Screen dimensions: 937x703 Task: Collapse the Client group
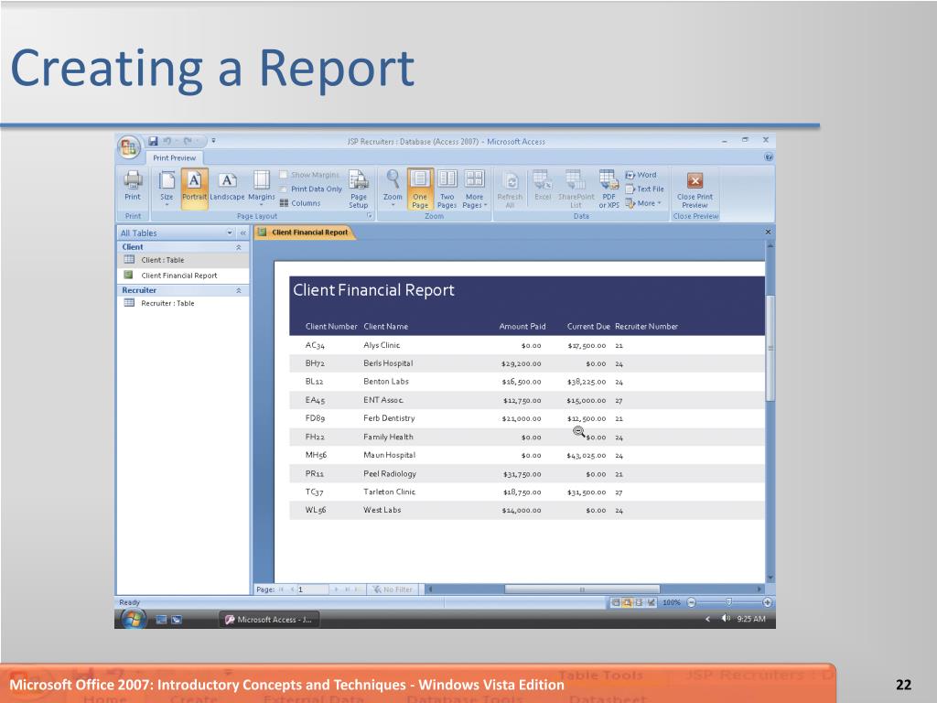coord(239,247)
